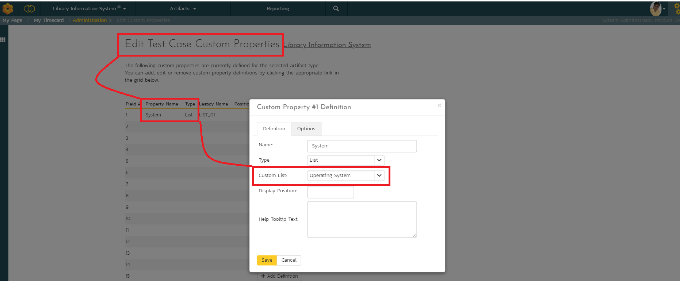Follow the Administration breadcrumb link
The image size is (680, 281).
[x=89, y=20]
